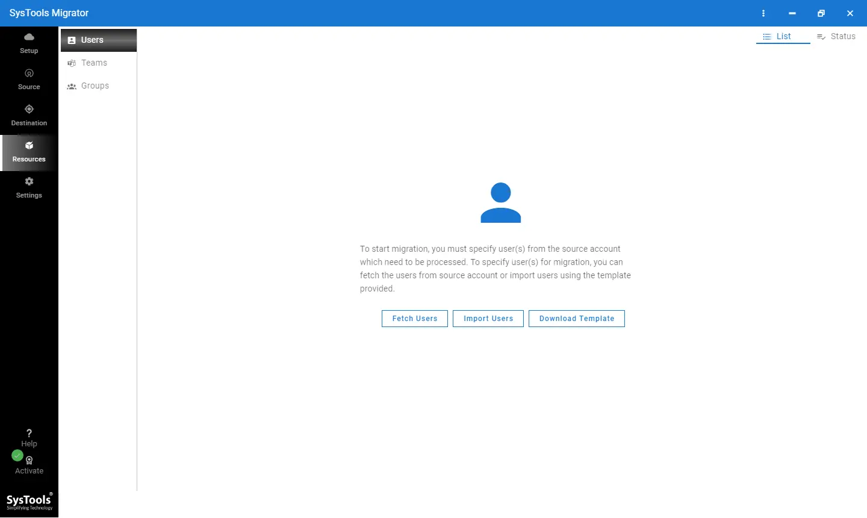Click the Activate label
Viewport: 867px width, 518px height.
[x=29, y=471]
